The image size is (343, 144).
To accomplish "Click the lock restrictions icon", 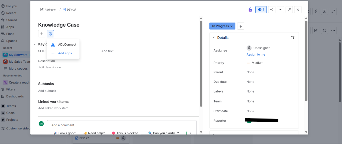I will click(250, 10).
